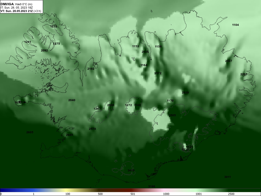Click the map value 2192
The height and width of the screenshot is (196, 261).
point(91,69)
